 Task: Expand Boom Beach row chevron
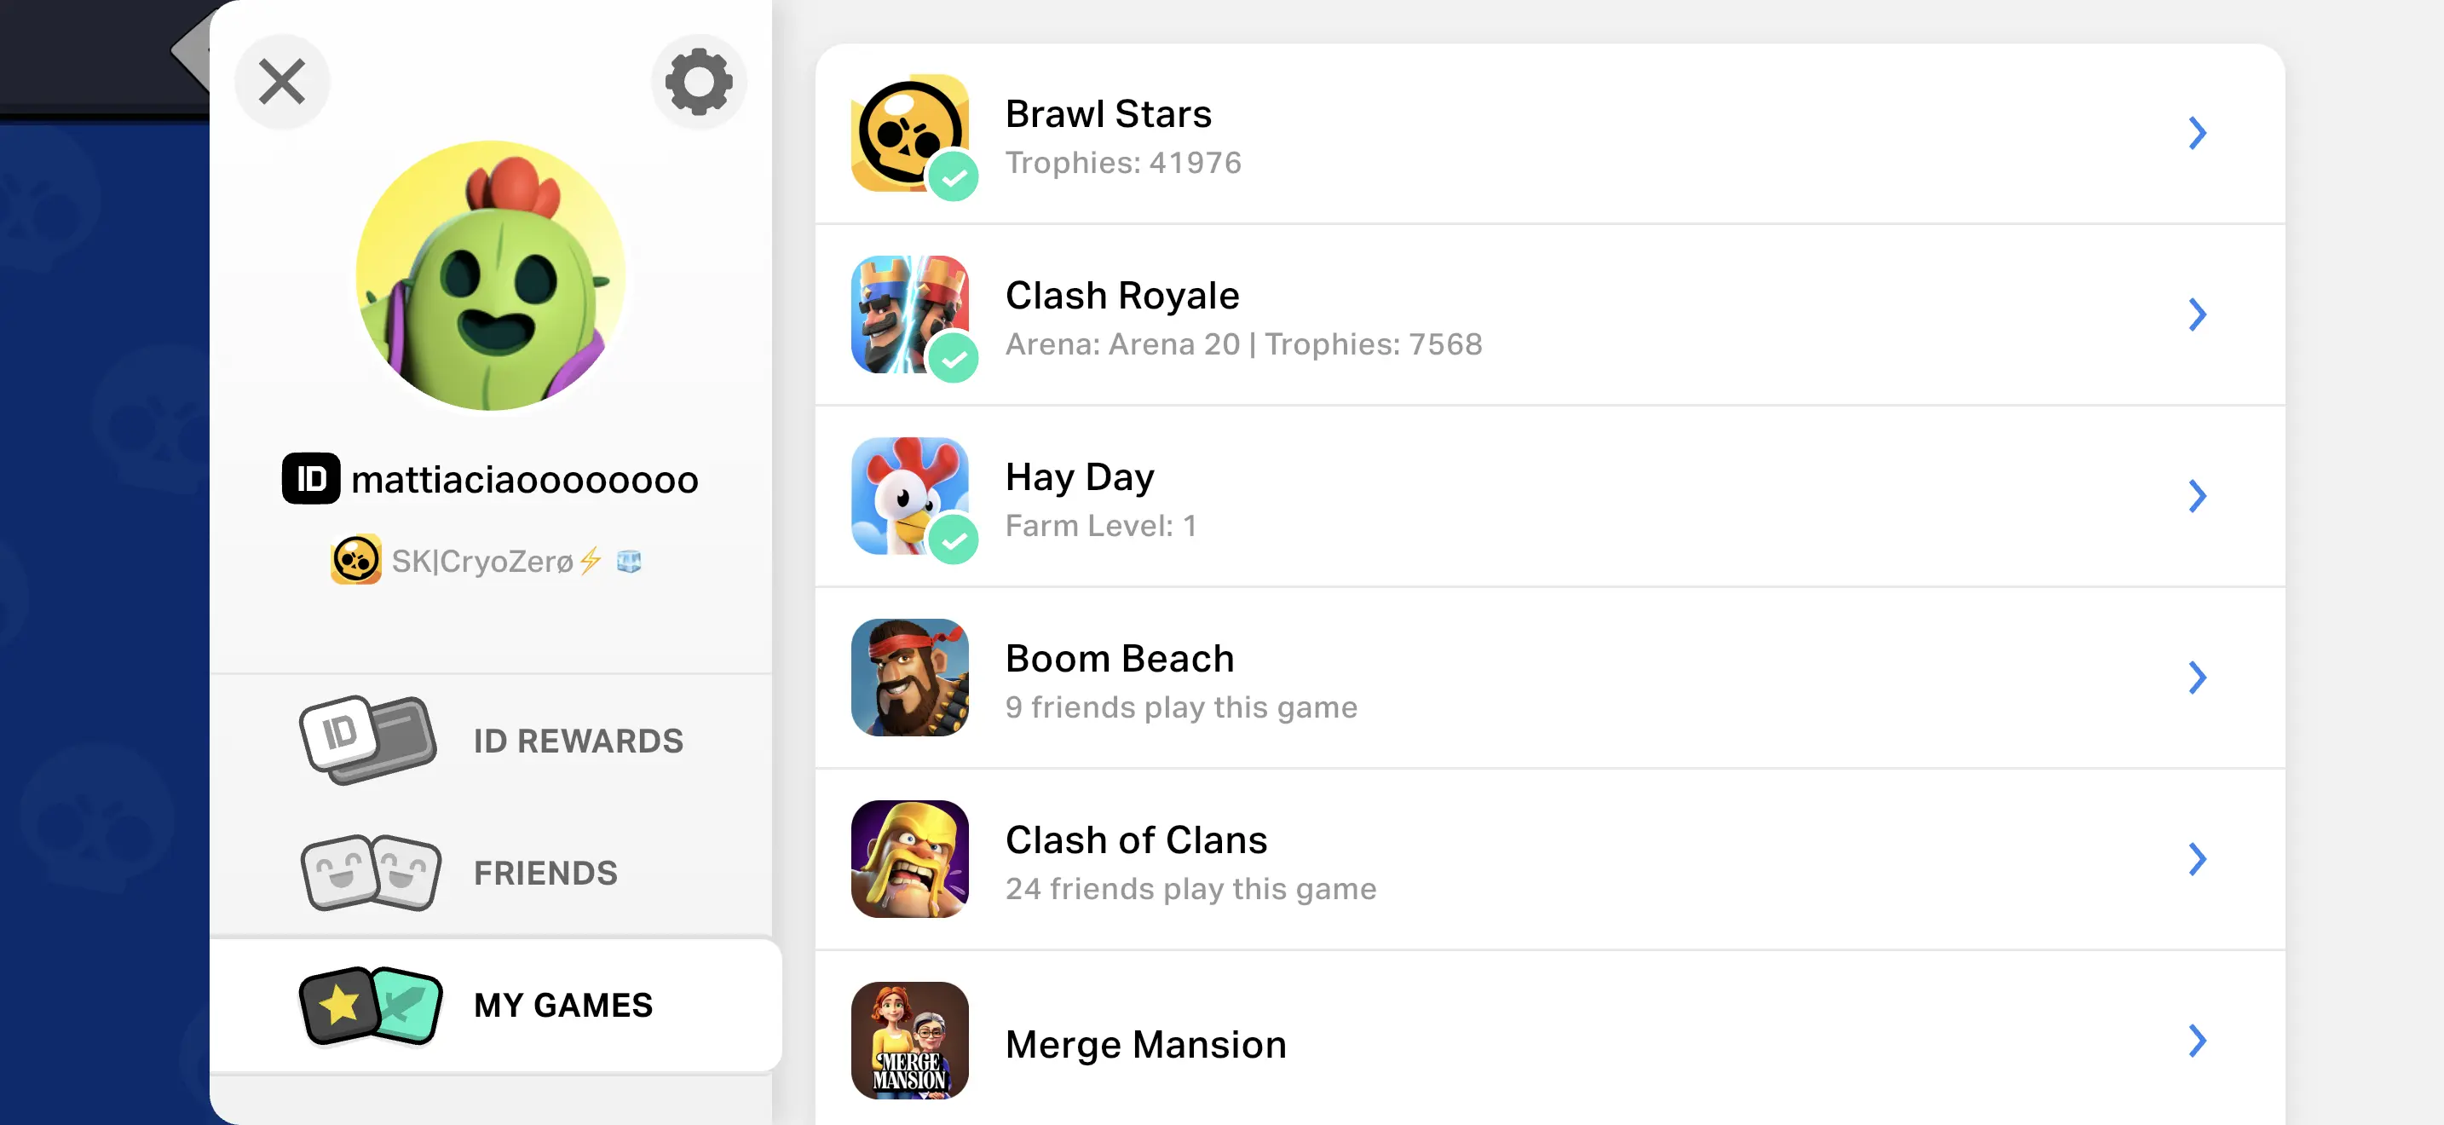click(x=2196, y=678)
